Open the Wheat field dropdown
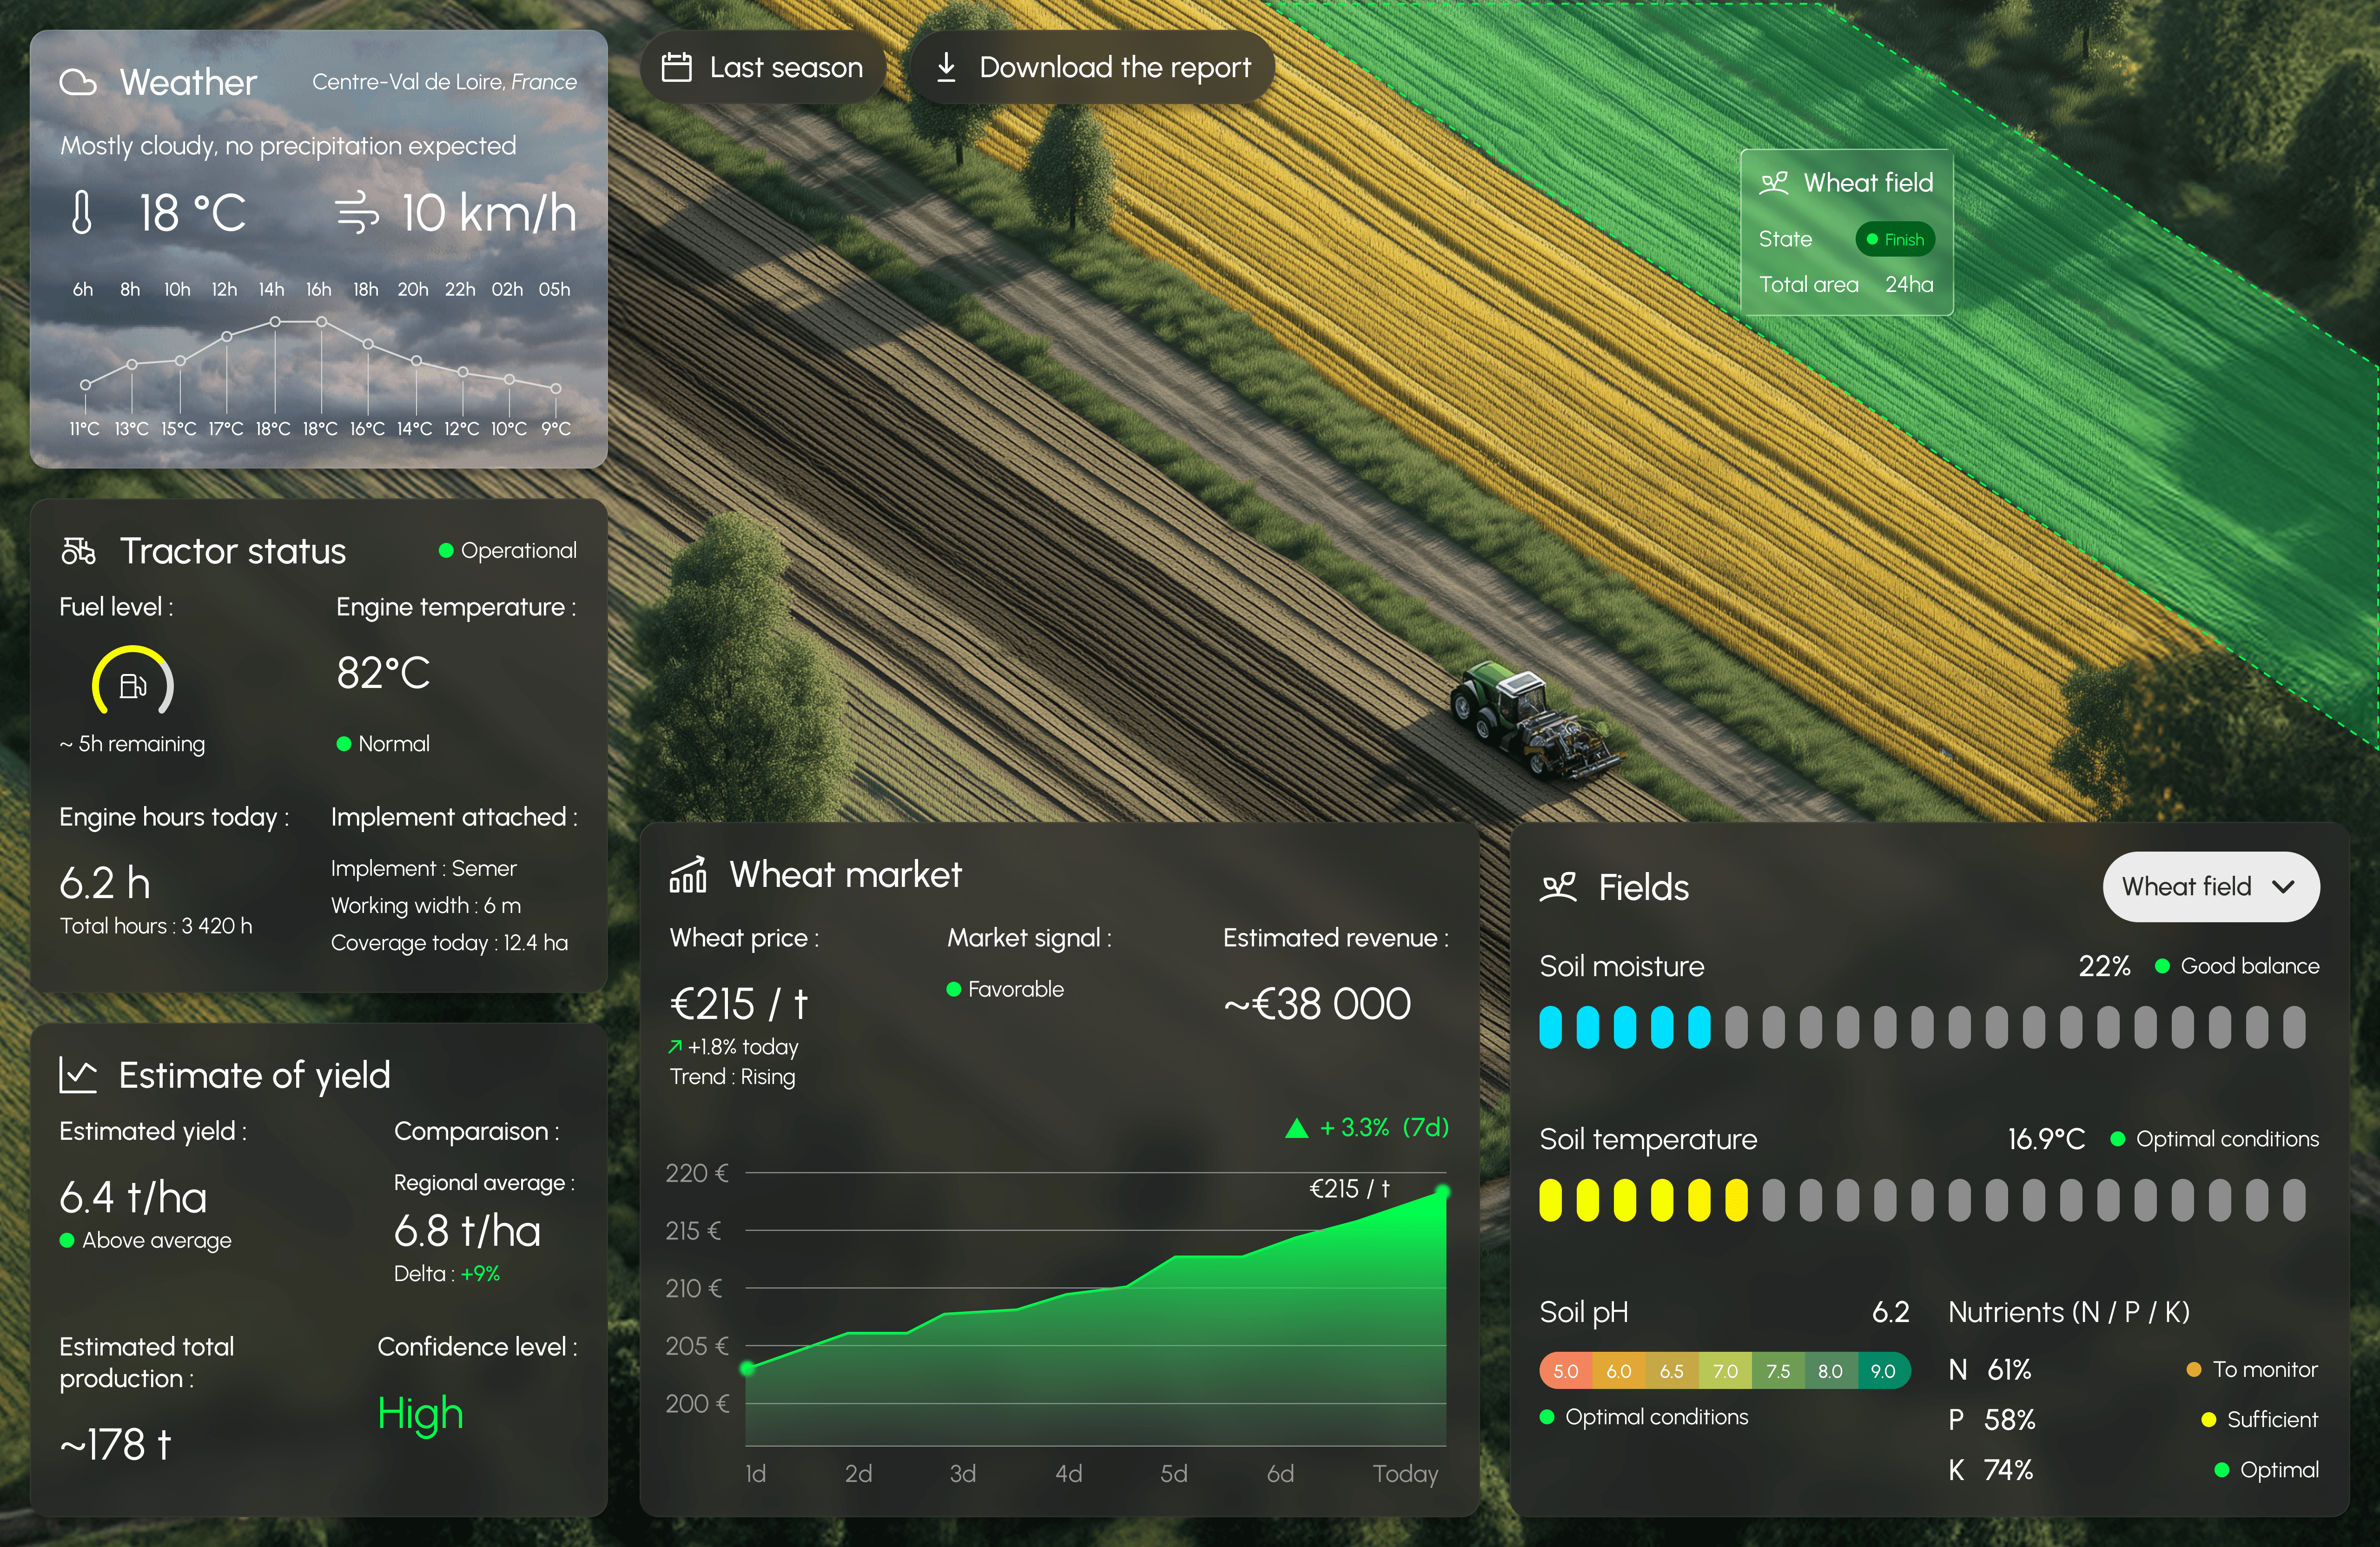This screenshot has width=2380, height=1547. coord(2188,887)
